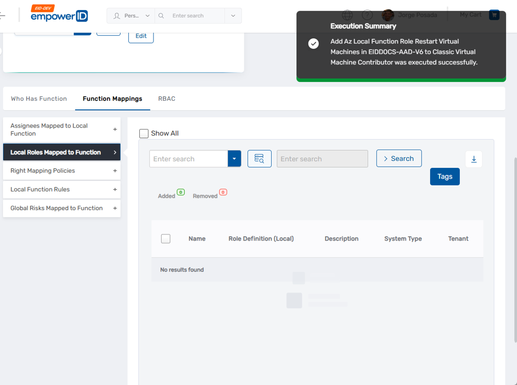The width and height of the screenshot is (517, 385).
Task: Click the Search button
Action: pyautogui.click(x=399, y=158)
